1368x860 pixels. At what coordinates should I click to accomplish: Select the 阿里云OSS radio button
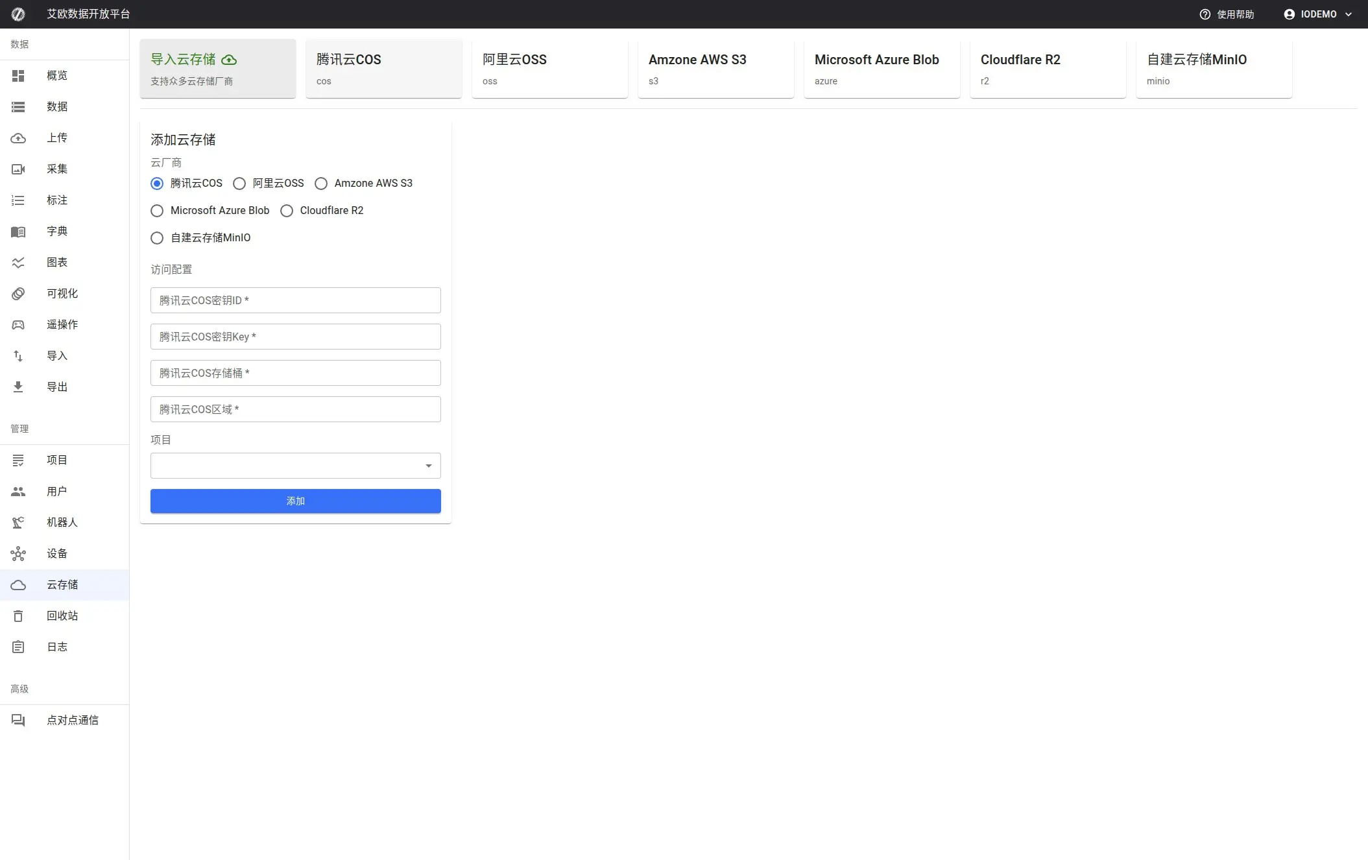click(x=239, y=184)
